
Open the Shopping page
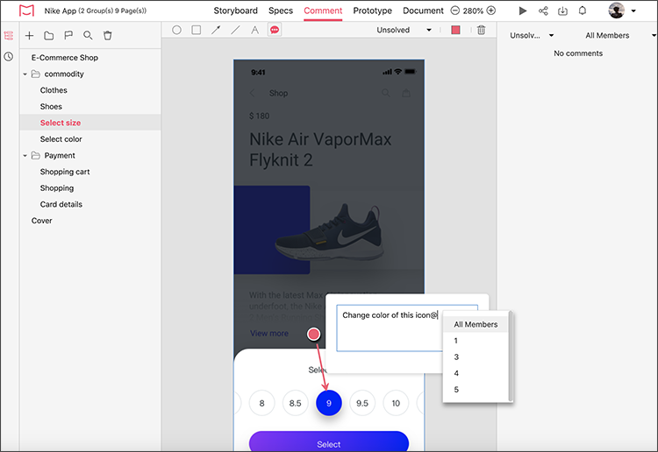tap(57, 188)
